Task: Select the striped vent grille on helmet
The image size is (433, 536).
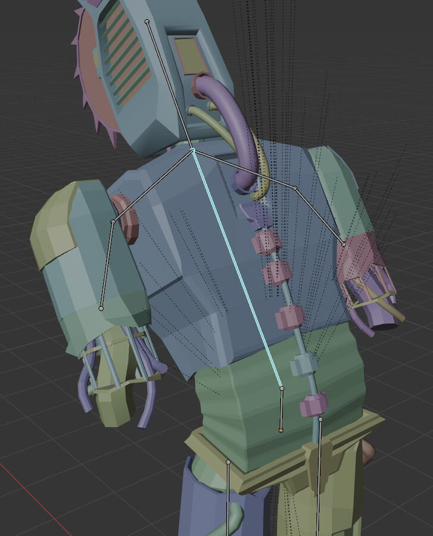Action: [x=126, y=54]
